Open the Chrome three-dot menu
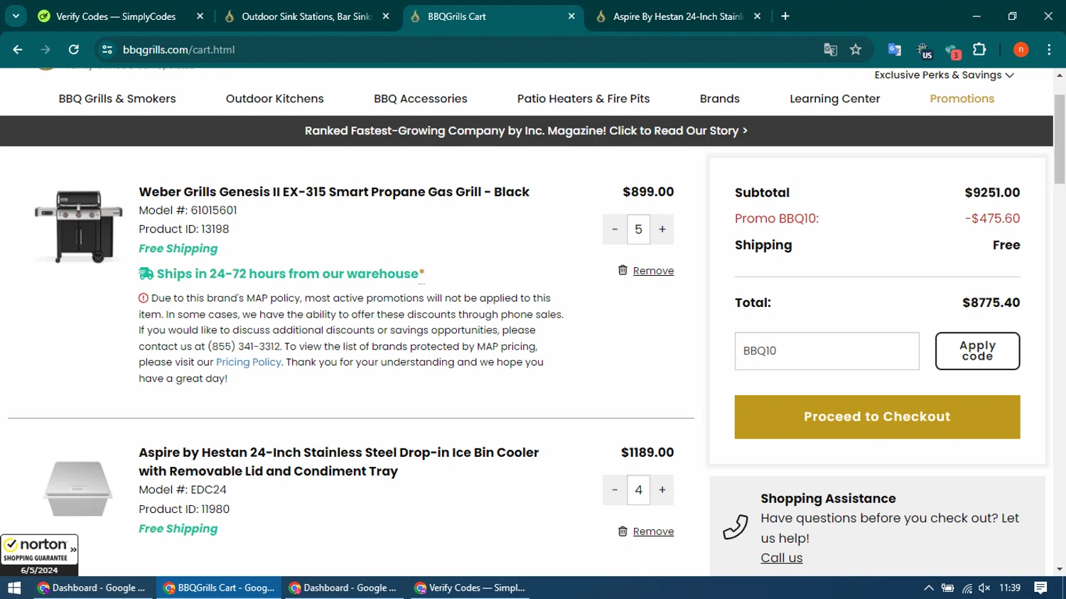This screenshot has width=1066, height=599. click(1049, 50)
